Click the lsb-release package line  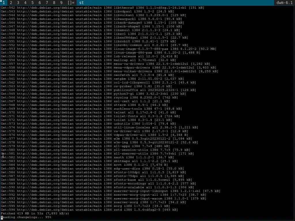click(x=89, y=56)
